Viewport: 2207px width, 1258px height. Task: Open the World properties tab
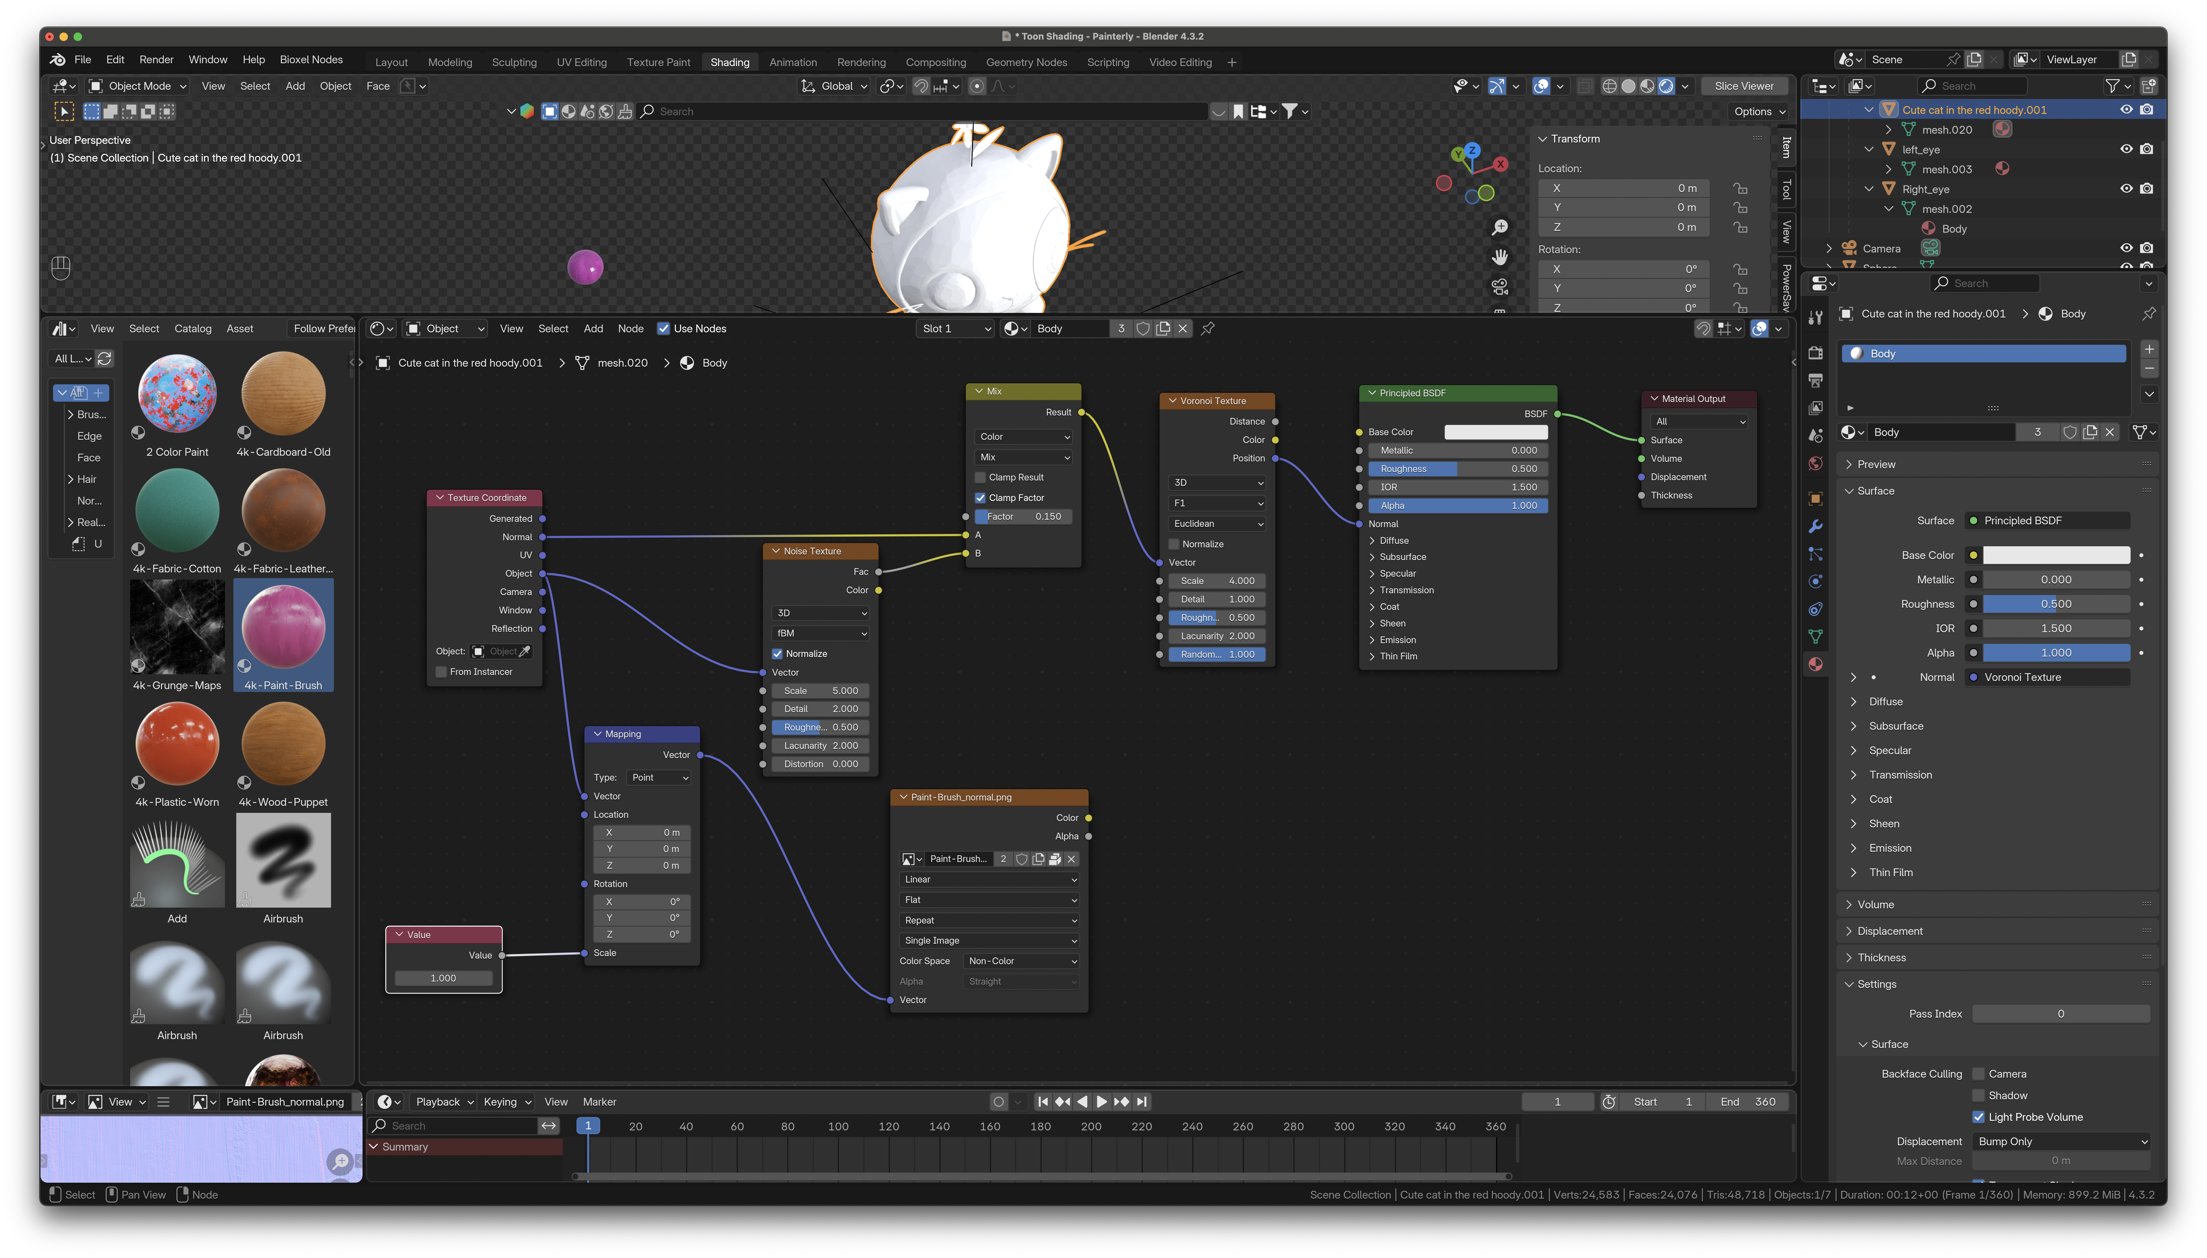[1815, 464]
